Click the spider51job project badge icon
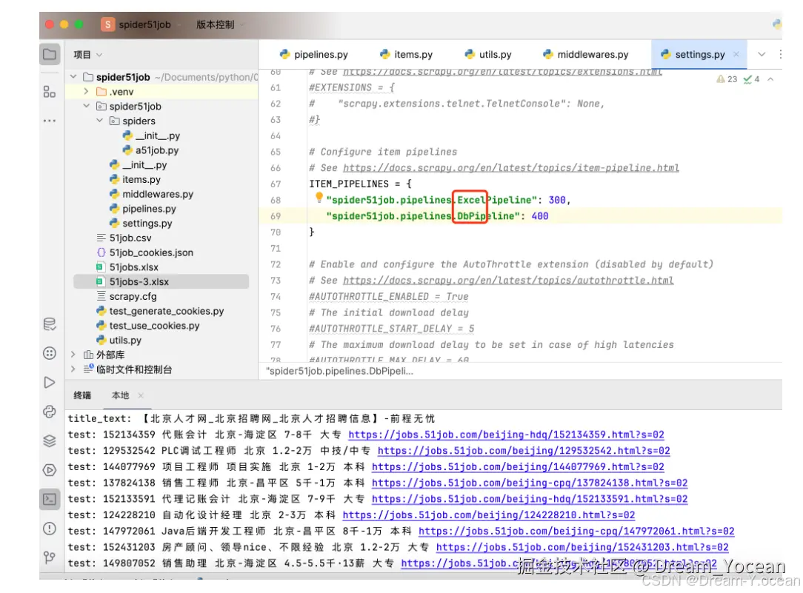This screenshot has width=803, height=593. (x=107, y=24)
